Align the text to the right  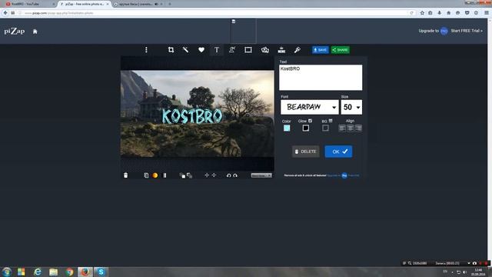(x=358, y=128)
